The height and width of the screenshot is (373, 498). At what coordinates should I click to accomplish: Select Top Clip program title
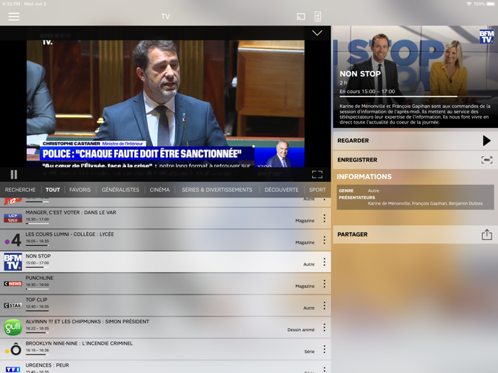coord(36,300)
